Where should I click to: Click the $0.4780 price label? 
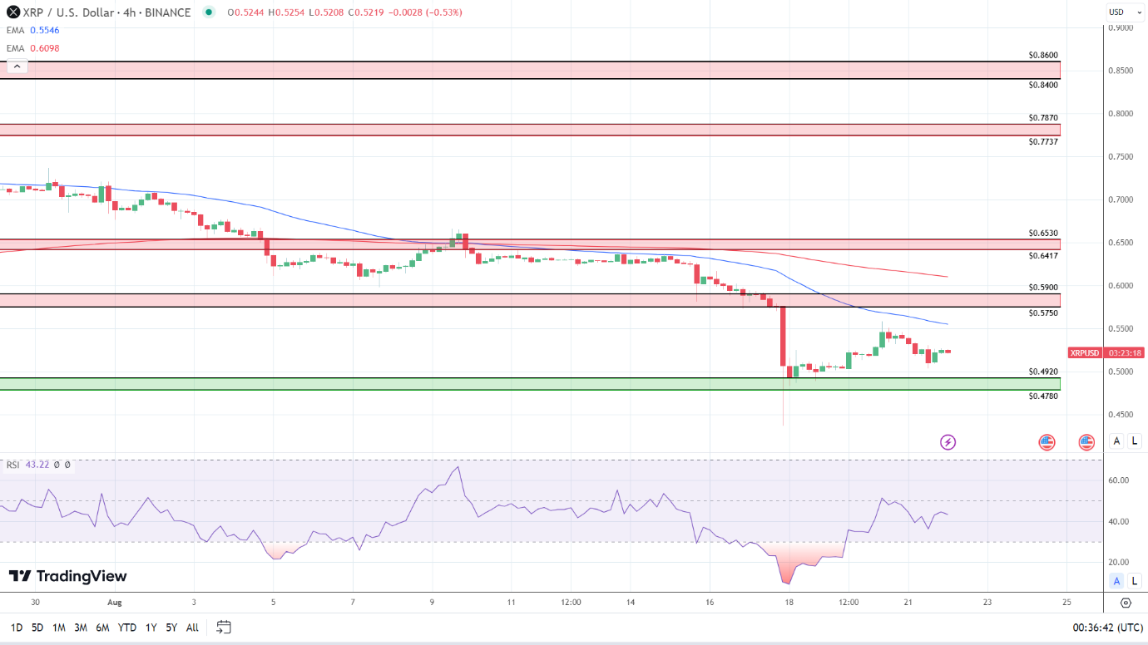point(1043,396)
